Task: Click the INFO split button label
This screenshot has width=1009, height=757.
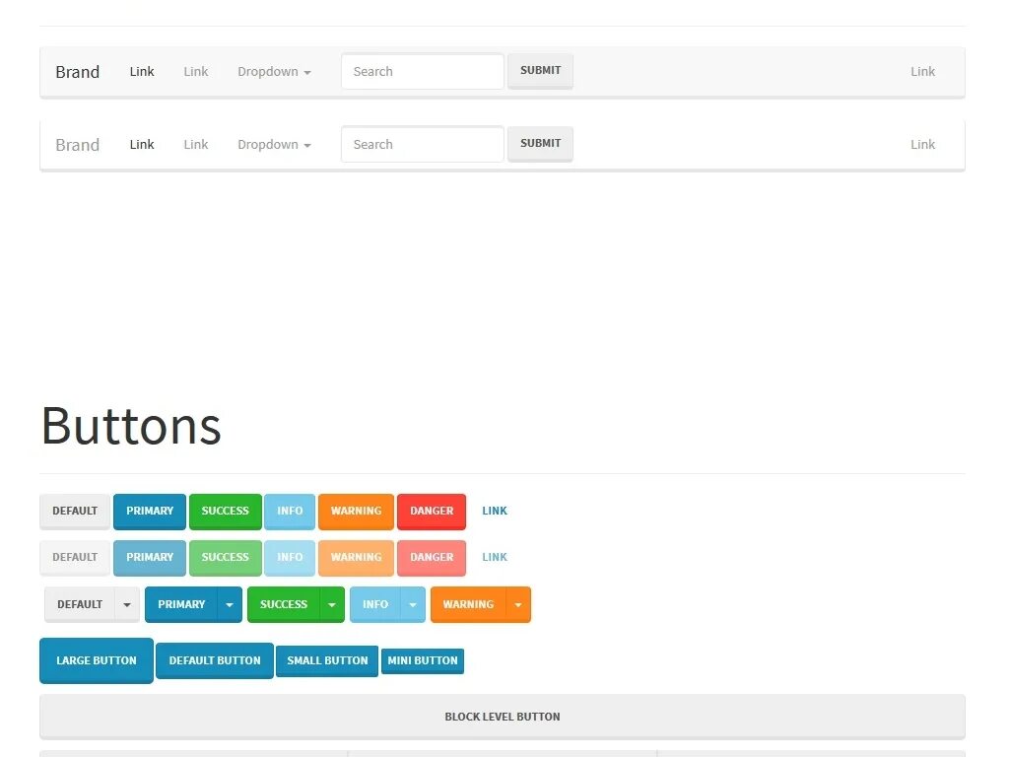Action: pos(375,604)
